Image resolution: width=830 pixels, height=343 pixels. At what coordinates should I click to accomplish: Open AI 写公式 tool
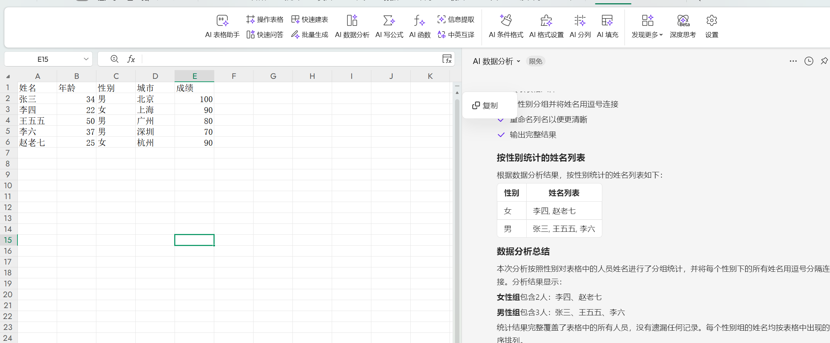tap(389, 27)
